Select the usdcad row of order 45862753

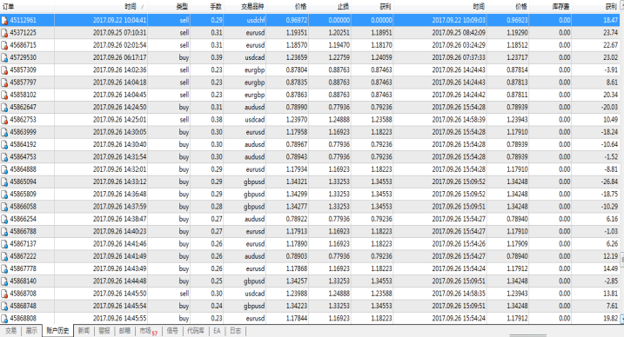(x=310, y=120)
